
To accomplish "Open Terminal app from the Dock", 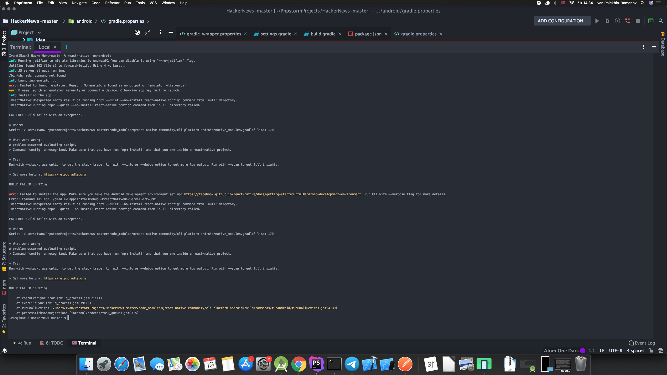I will pyautogui.click(x=334, y=364).
